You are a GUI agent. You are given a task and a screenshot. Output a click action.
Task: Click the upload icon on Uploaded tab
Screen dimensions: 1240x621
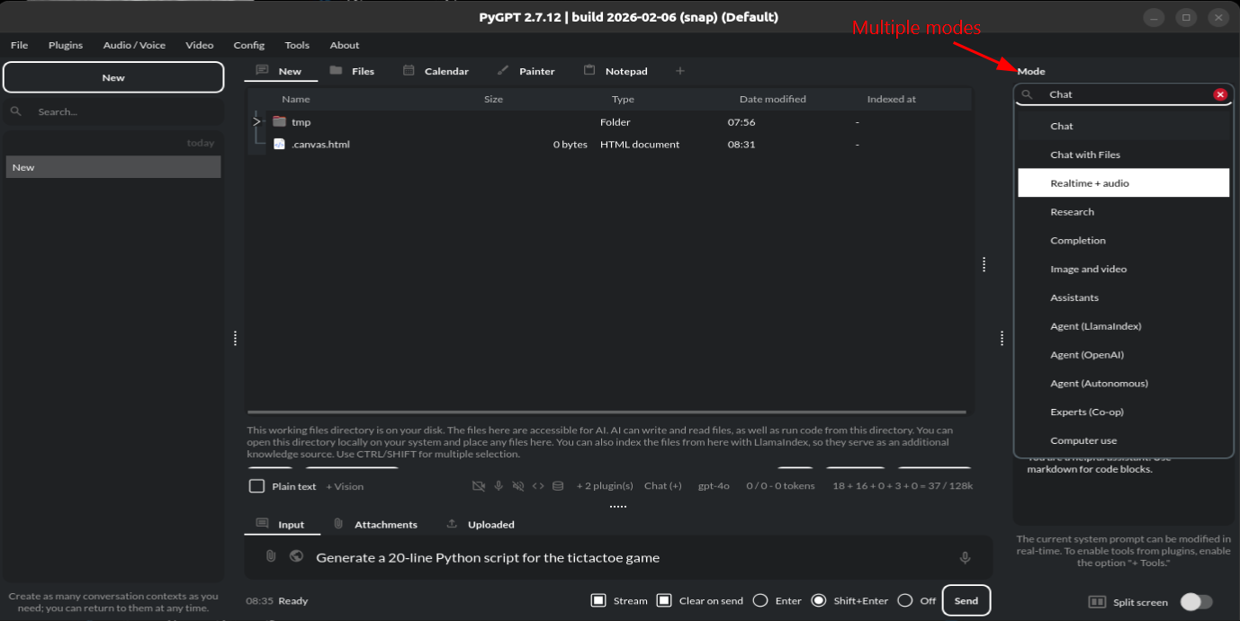(452, 523)
